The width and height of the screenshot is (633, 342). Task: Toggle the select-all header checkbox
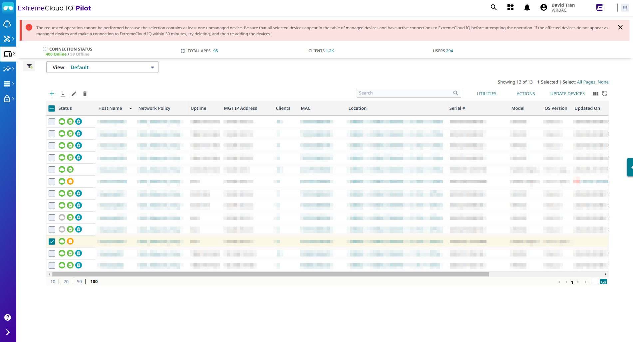pyautogui.click(x=52, y=108)
